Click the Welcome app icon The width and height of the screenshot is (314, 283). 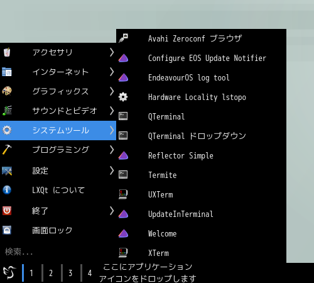[123, 233]
